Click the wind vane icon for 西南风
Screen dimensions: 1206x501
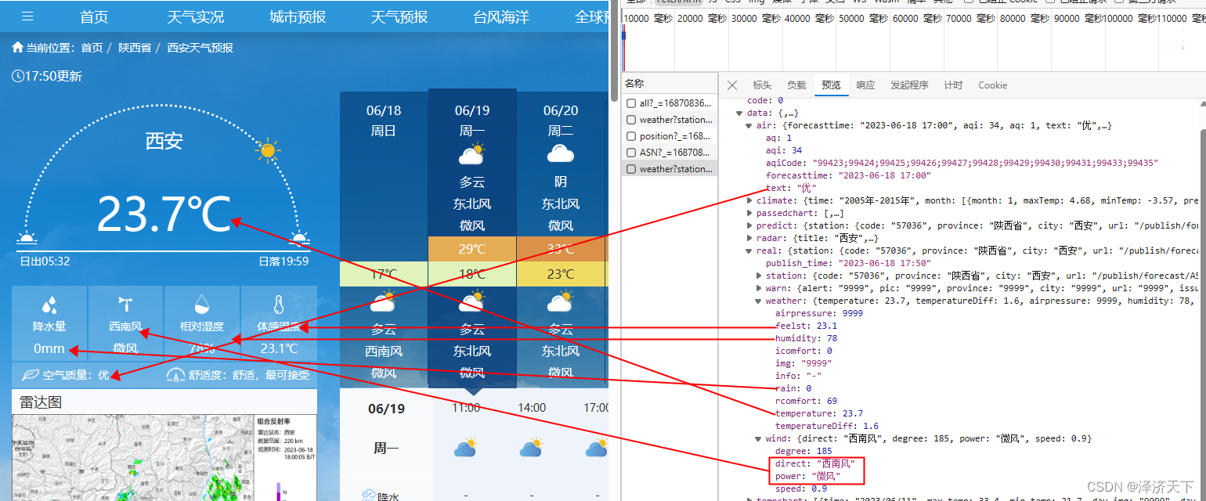coord(125,305)
